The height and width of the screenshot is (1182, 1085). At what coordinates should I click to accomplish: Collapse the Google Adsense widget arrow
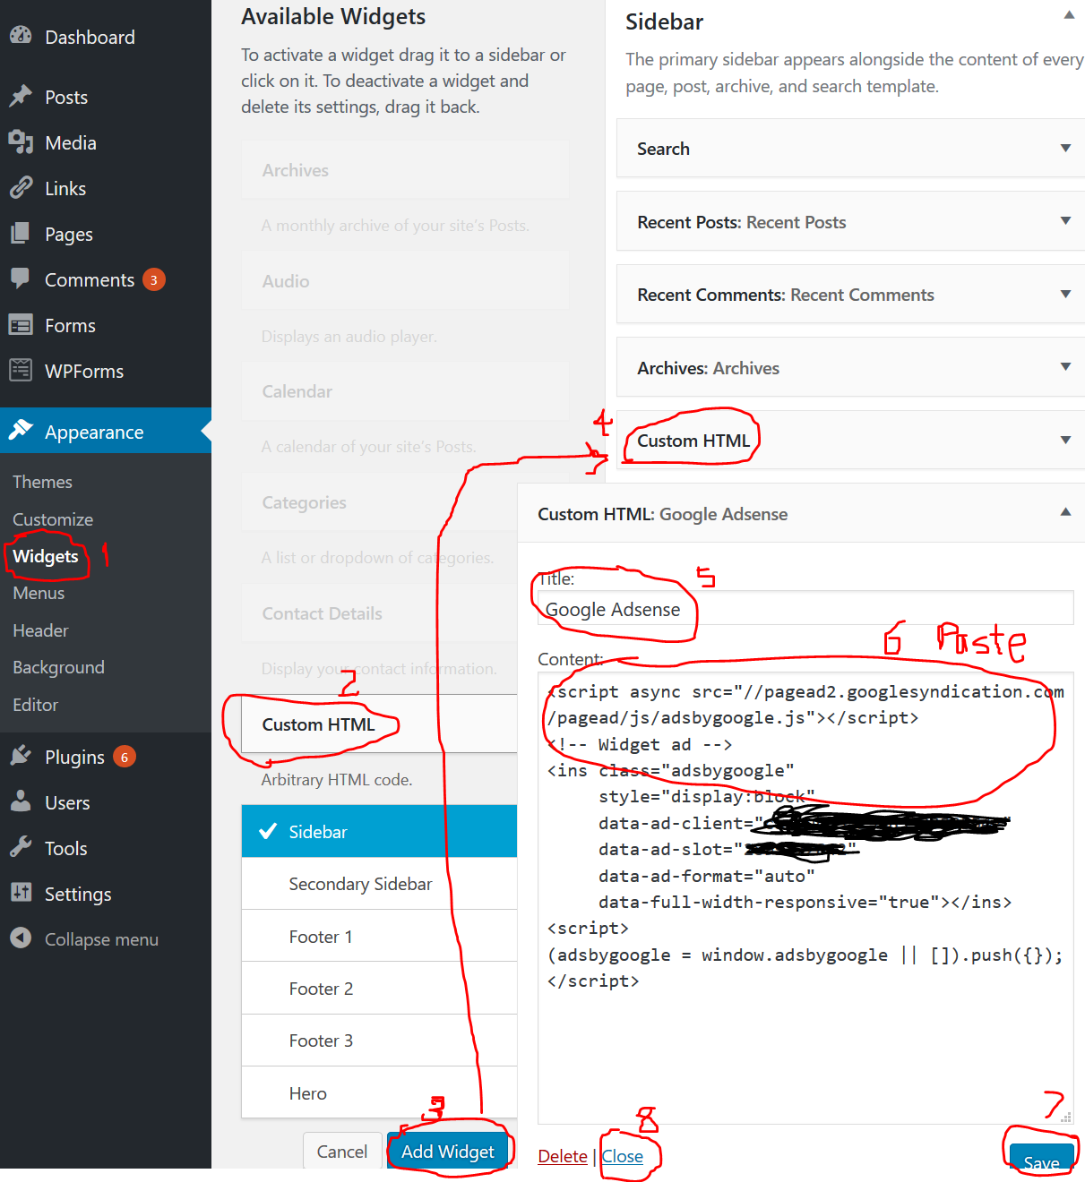tap(1065, 512)
